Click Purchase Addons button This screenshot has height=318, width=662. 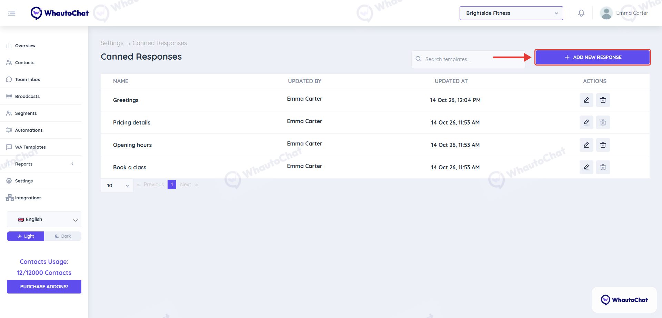(44, 287)
